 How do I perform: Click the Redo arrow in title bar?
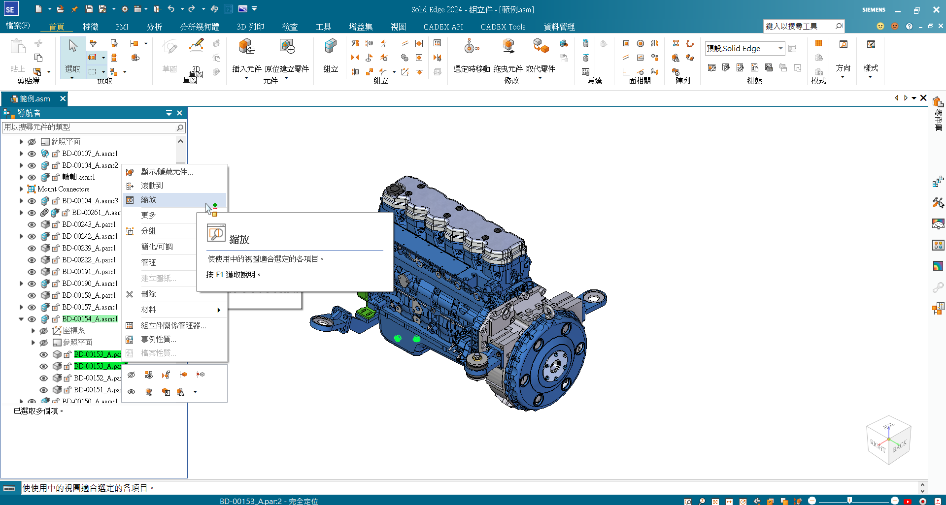tap(192, 9)
